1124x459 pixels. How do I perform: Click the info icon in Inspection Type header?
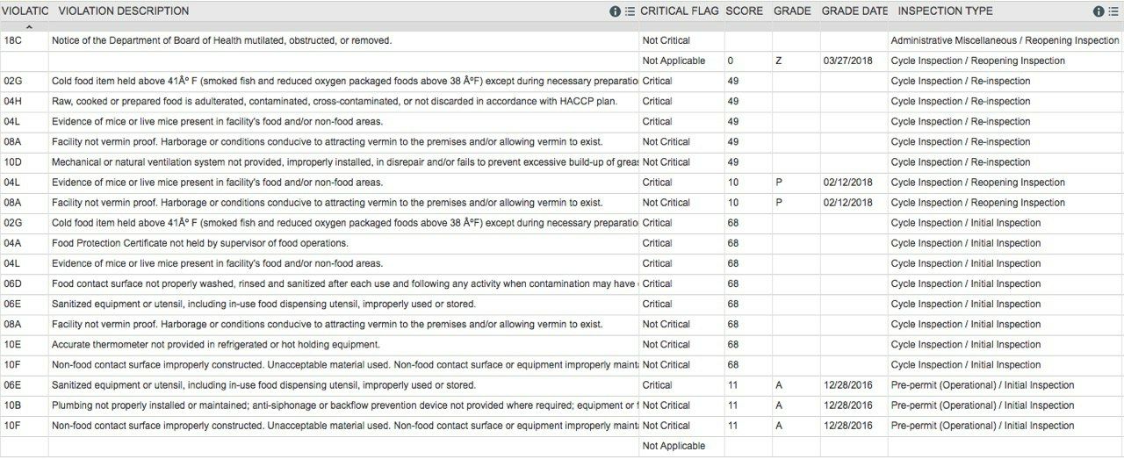(1099, 11)
